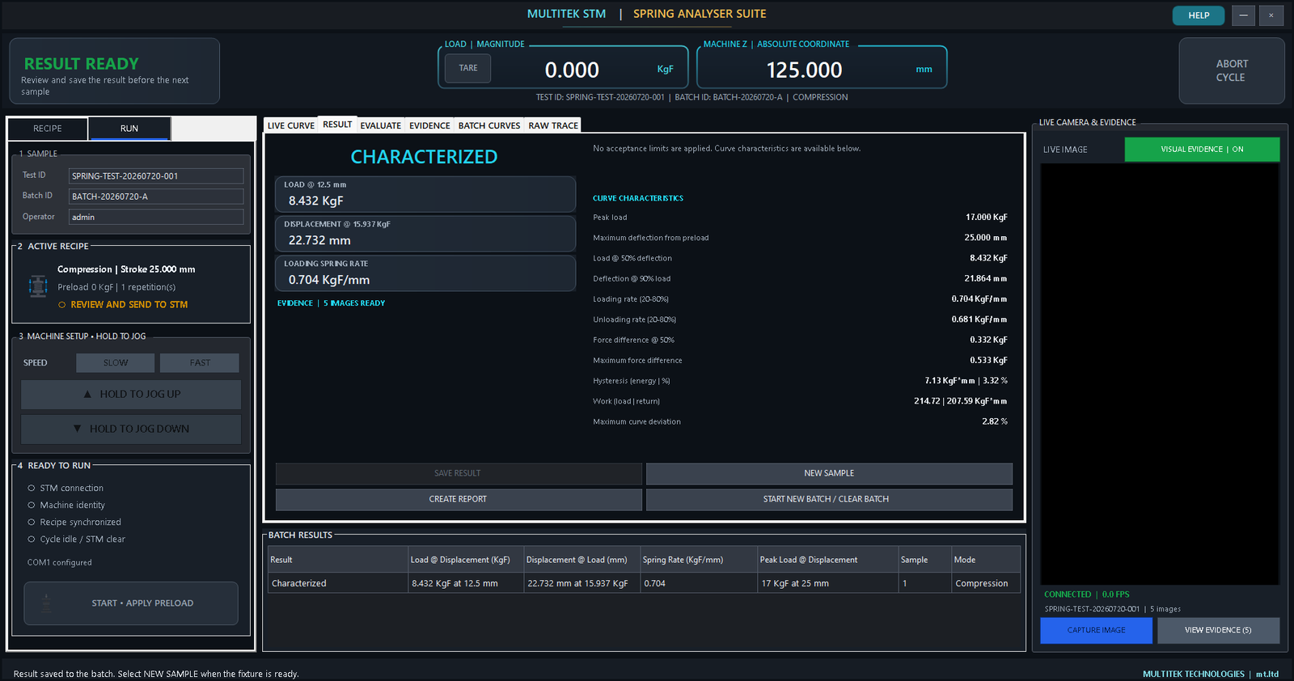Image resolution: width=1294 pixels, height=681 pixels.
Task: Click the 'Characterized' batch result cell
Action: click(x=338, y=583)
